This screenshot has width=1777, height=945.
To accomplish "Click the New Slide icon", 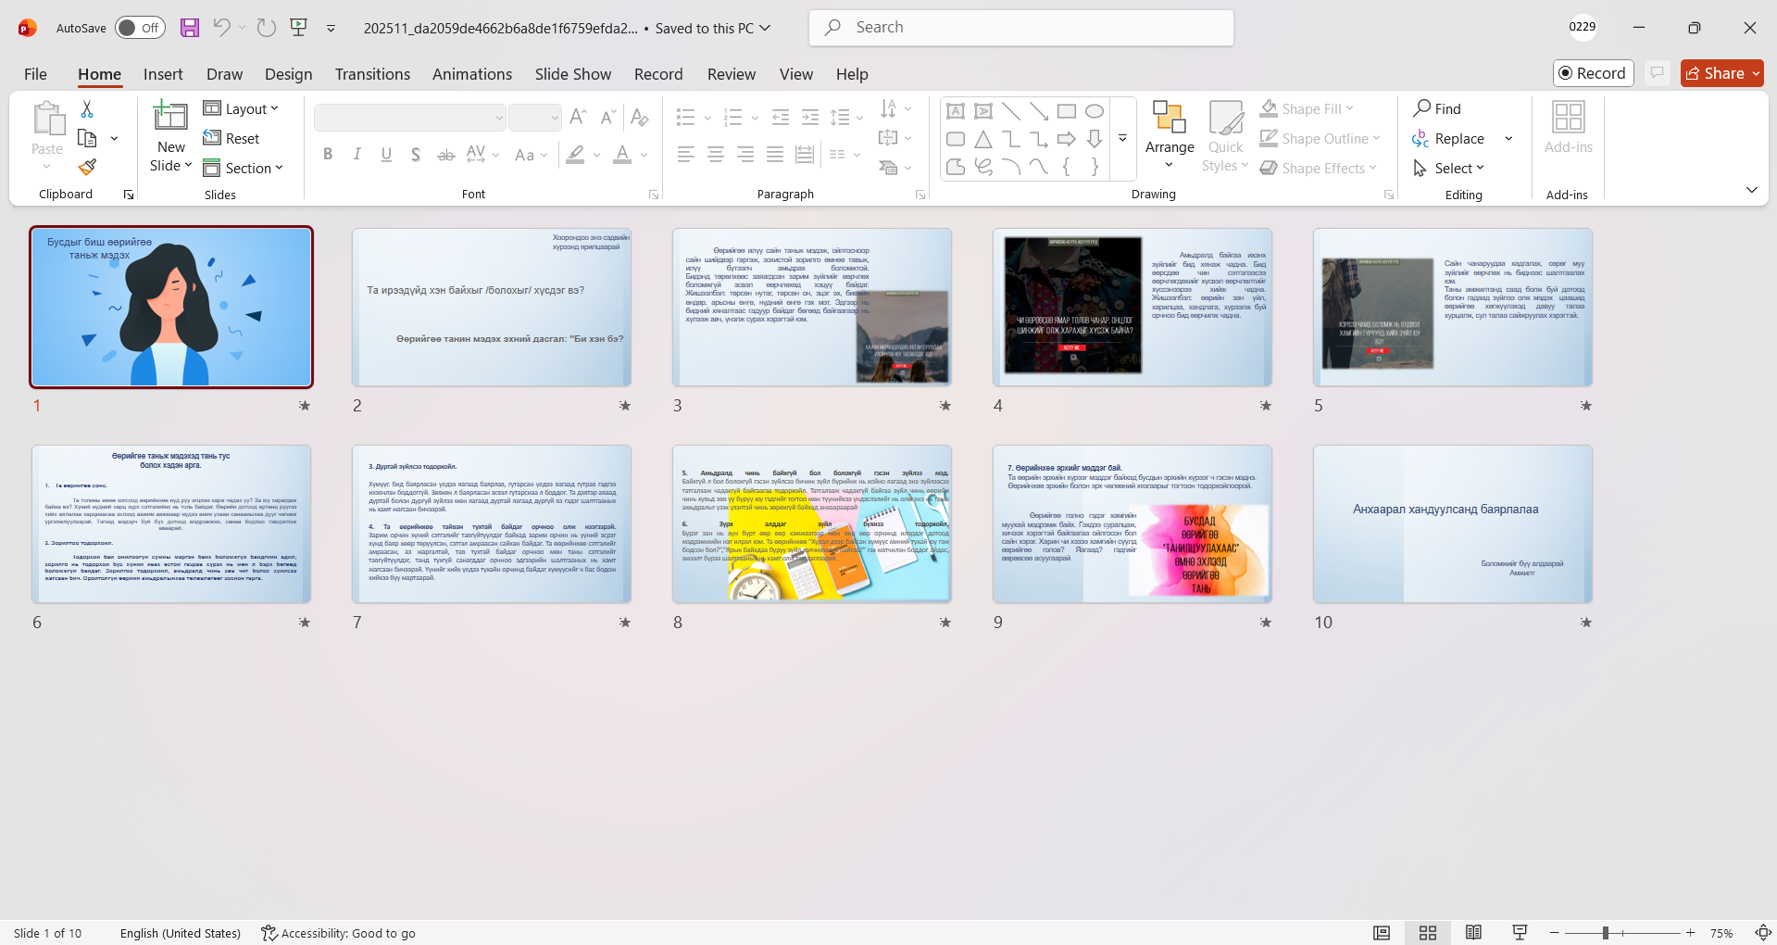I will [170, 117].
